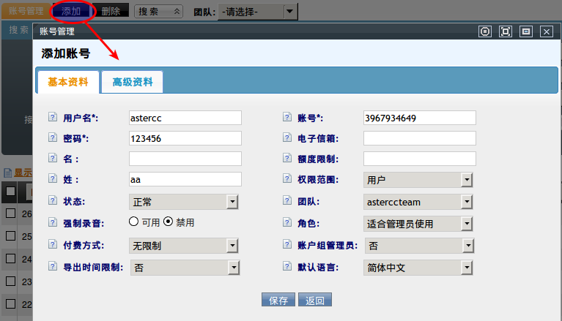This screenshot has width=562, height=321.
Task: Click help icon next to 角色
Action: 286,222
